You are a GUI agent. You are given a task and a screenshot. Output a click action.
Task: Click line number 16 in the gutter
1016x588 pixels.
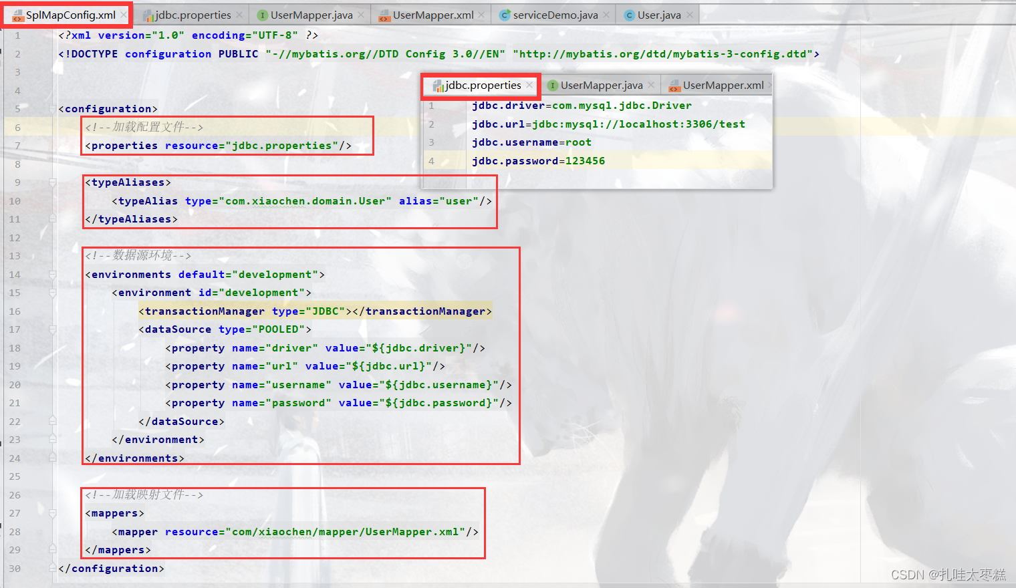point(15,311)
